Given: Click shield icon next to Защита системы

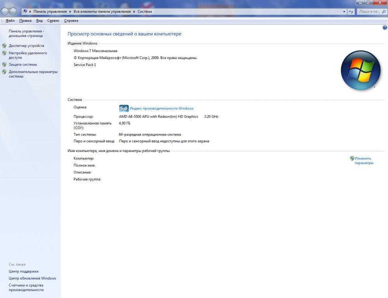Looking at the screenshot, I should point(4,64).
